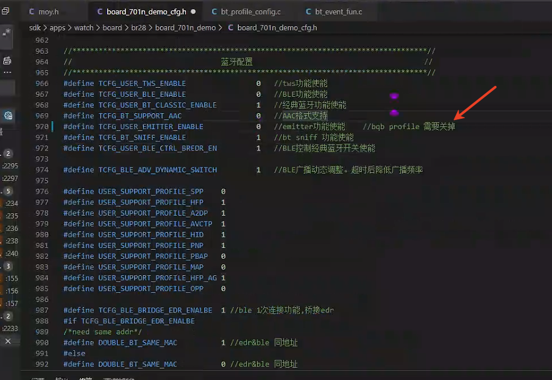This screenshot has width=552, height=380.
Task: Open the apps breadcrumb
Action: tap(57, 27)
